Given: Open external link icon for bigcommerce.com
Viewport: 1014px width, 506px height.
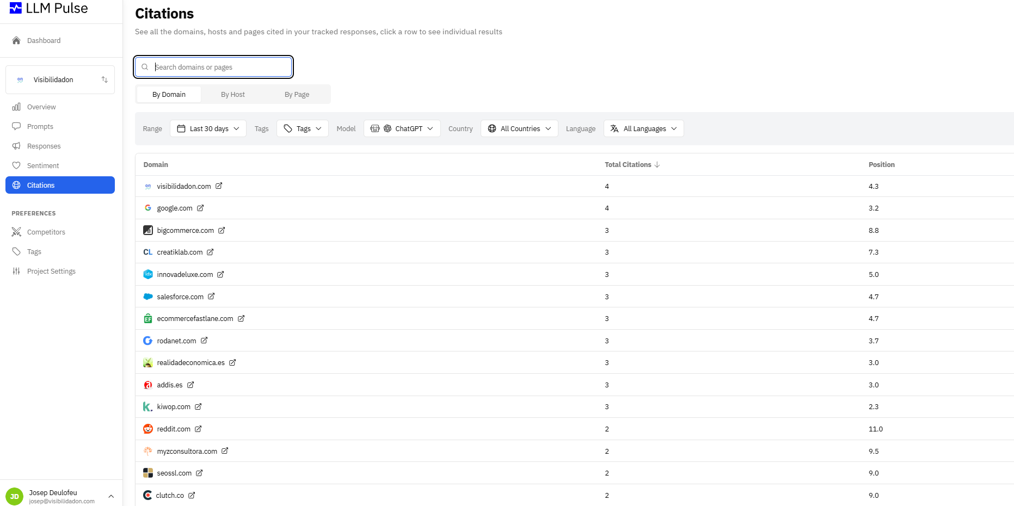Looking at the screenshot, I should [222, 231].
